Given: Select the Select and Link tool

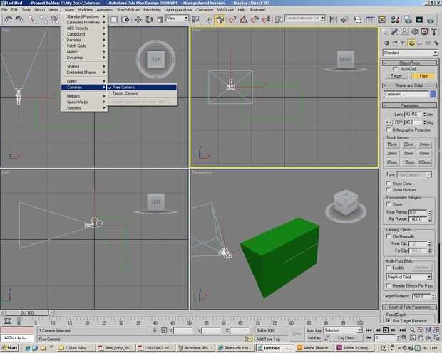Looking at the screenshot, I should point(32,19).
